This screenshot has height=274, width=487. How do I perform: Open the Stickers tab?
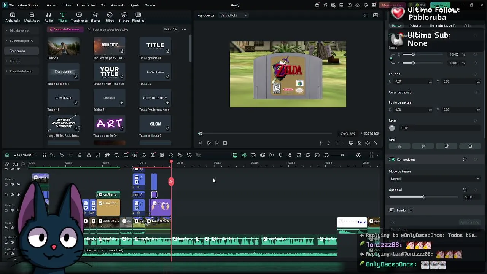pyautogui.click(x=124, y=17)
